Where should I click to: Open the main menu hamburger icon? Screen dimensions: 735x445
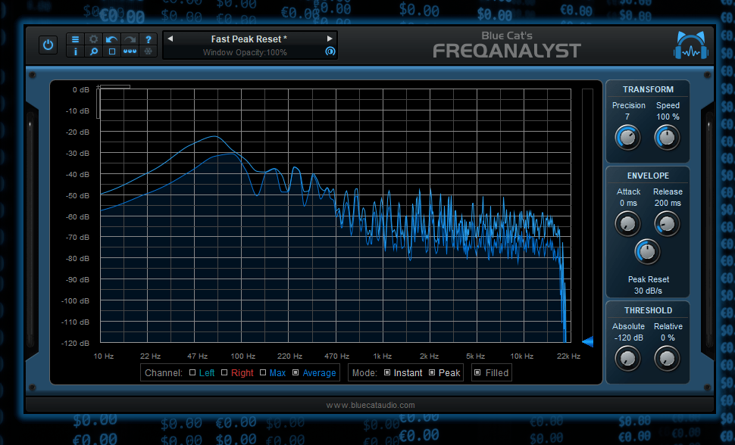(75, 39)
